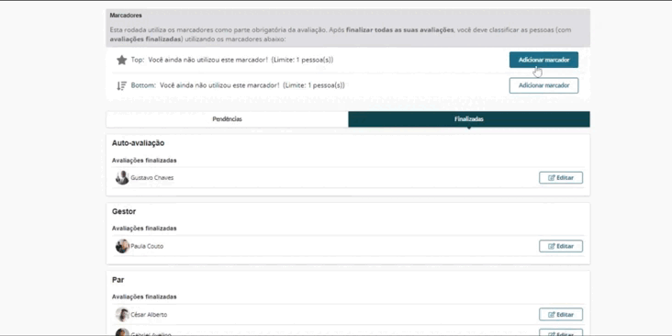Click the Top marker status text
672x336 pixels.
(x=232, y=60)
